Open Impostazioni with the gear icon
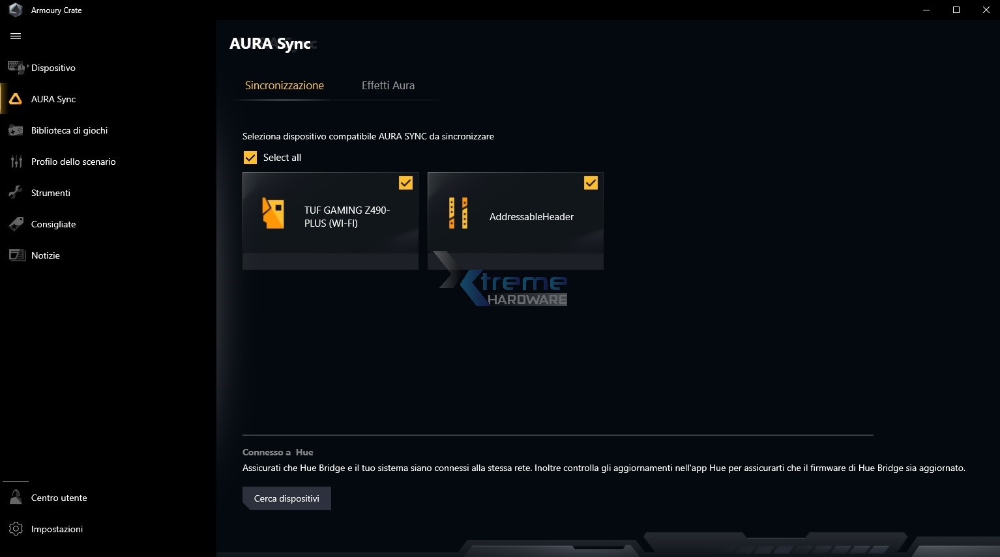Image resolution: width=1000 pixels, height=557 pixels. pyautogui.click(x=16, y=528)
